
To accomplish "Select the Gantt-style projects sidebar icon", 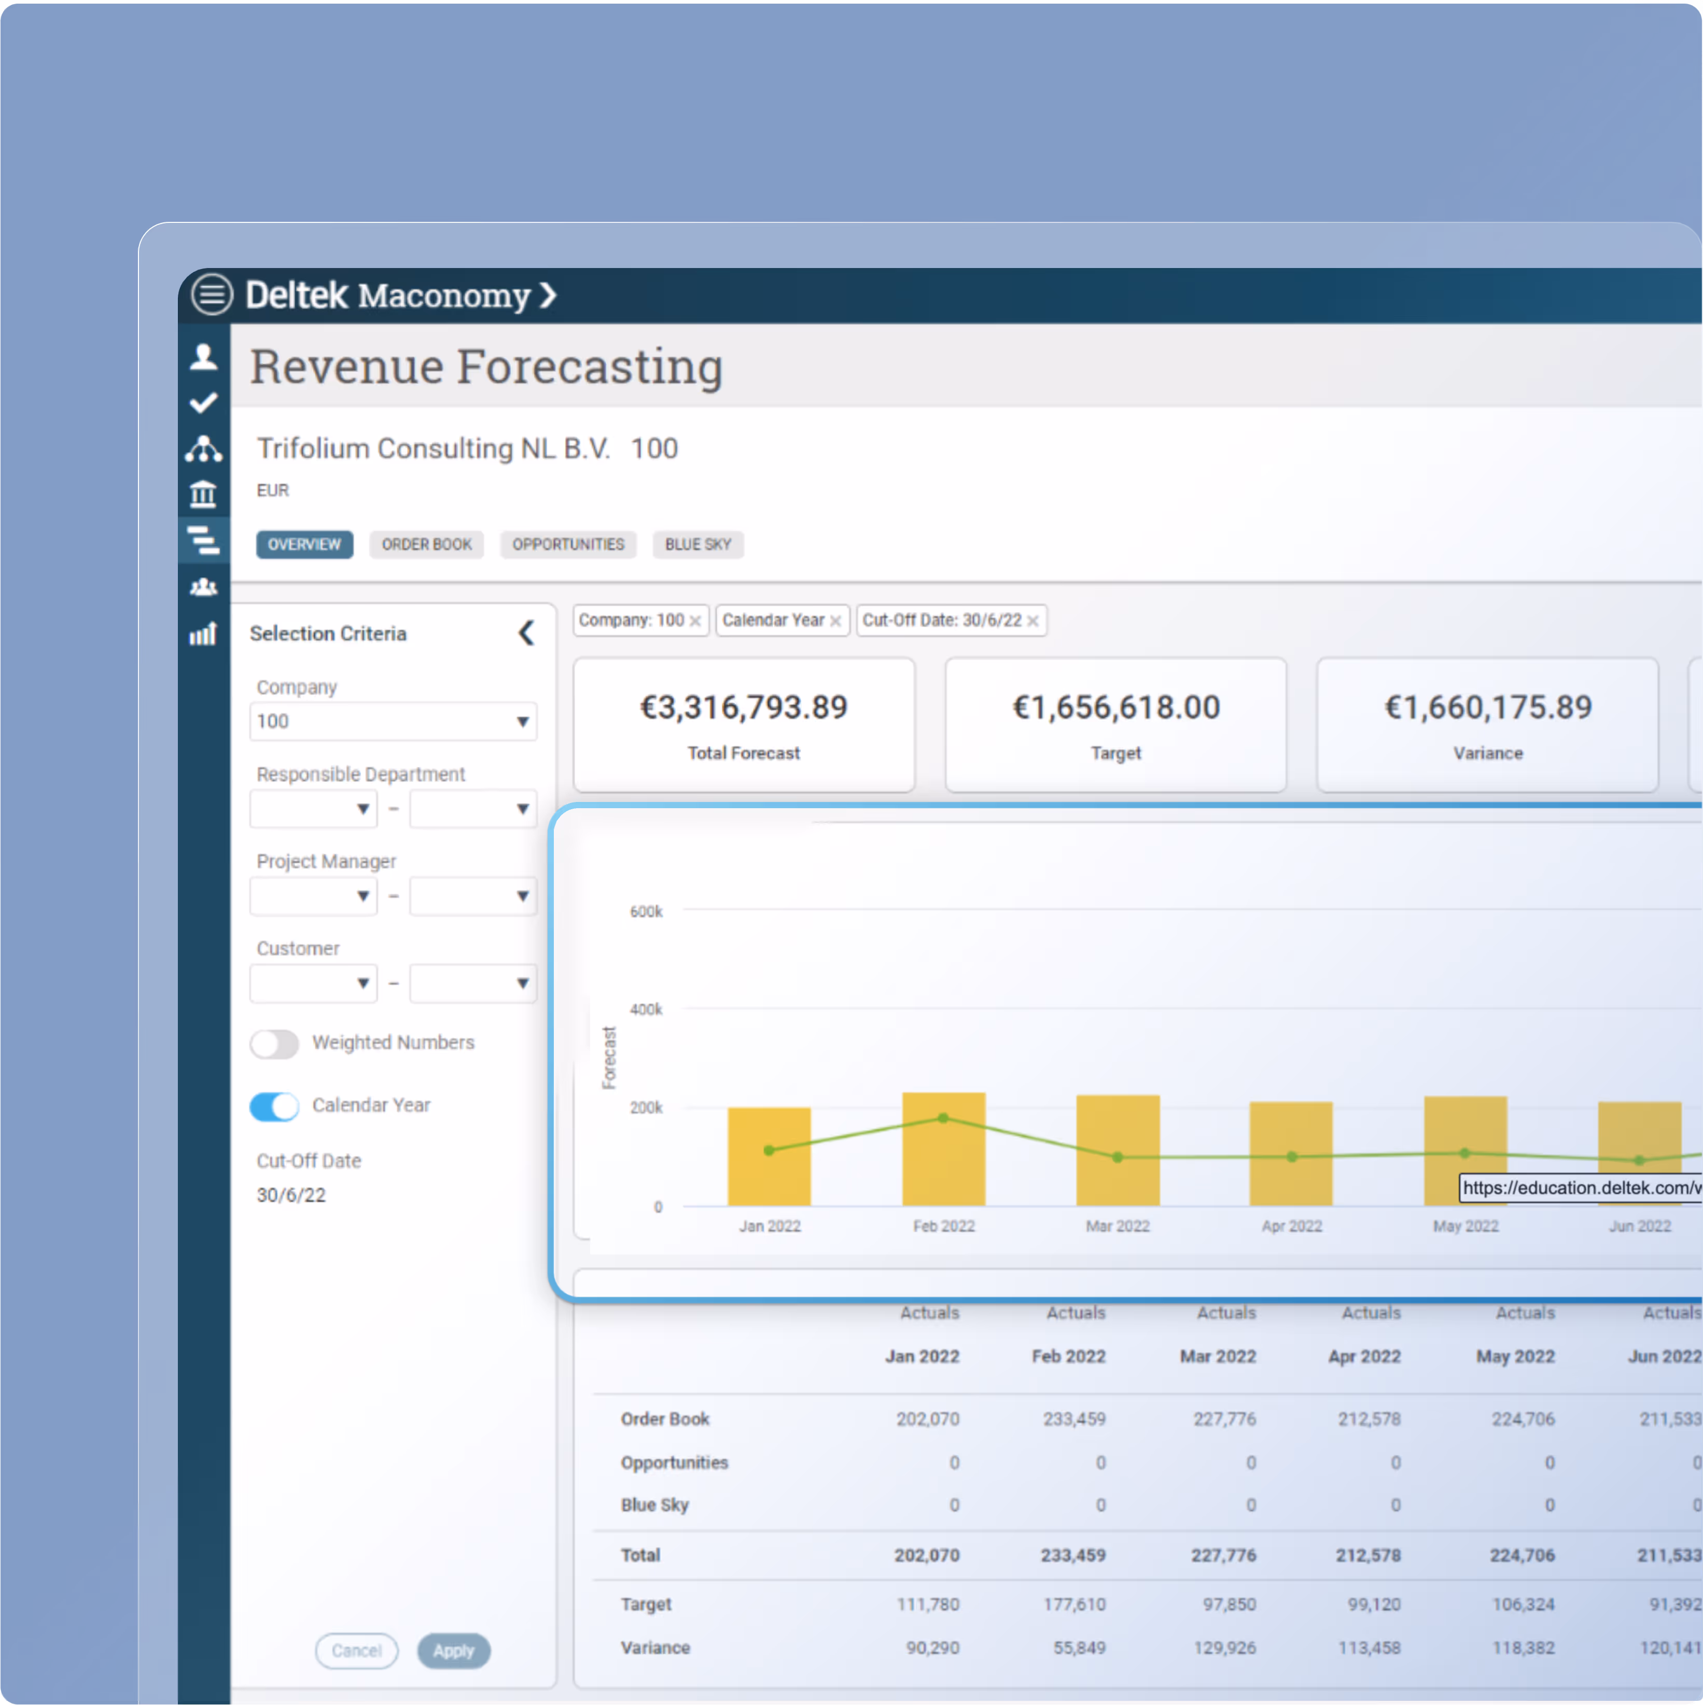I will (203, 540).
